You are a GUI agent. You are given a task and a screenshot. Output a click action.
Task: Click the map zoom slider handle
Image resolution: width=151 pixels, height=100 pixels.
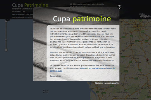[x=6, y=39]
